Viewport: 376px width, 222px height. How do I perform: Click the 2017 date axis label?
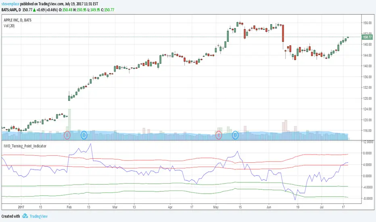tap(21, 207)
